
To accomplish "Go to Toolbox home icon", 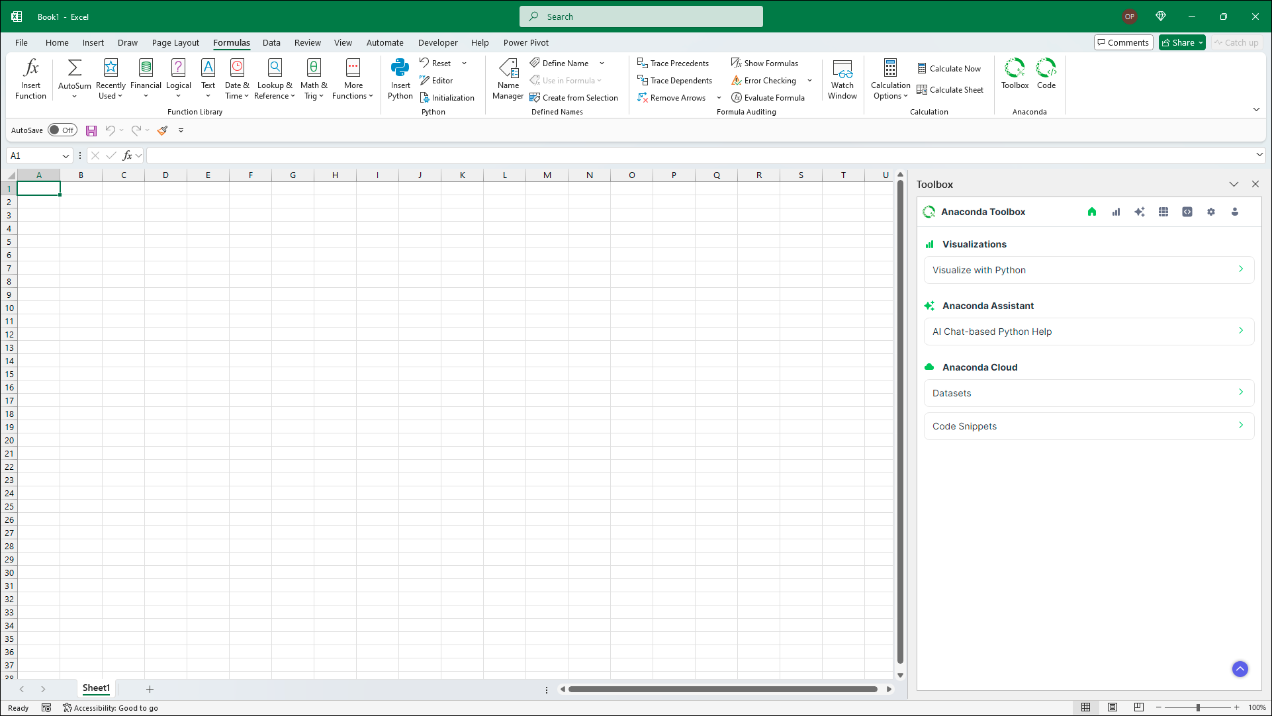I will (x=1092, y=212).
